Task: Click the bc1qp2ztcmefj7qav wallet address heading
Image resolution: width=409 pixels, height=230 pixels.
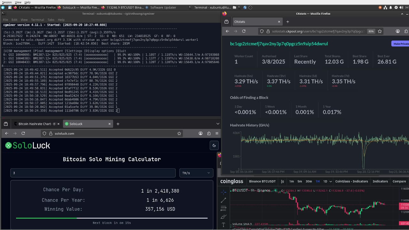Action: [279, 44]
